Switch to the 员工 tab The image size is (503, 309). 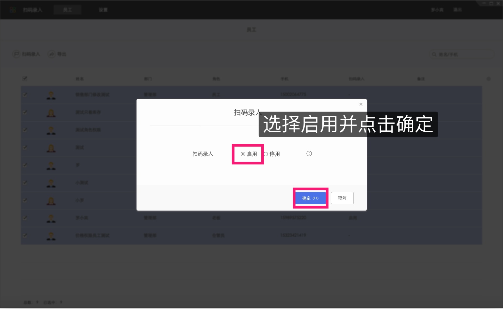[x=67, y=9]
